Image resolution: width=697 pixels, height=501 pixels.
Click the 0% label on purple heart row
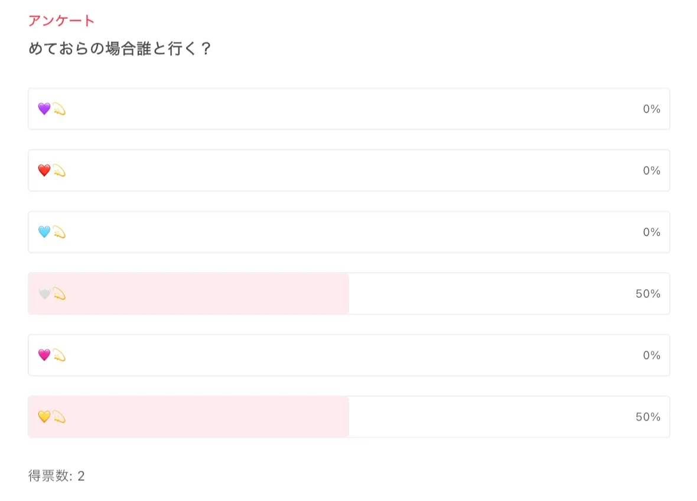652,109
